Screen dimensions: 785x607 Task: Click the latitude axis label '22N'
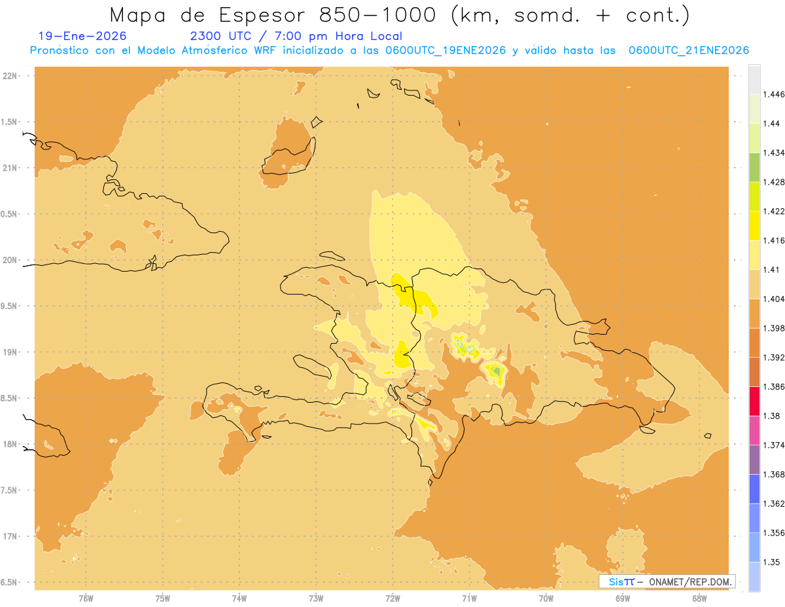[10, 75]
